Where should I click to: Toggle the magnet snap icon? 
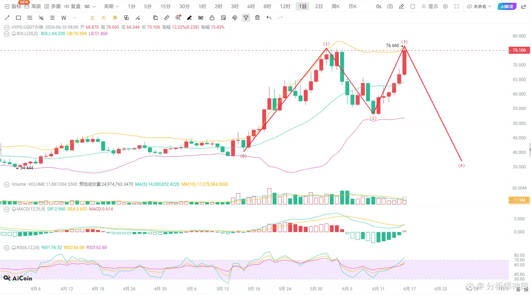[x=235, y=18]
